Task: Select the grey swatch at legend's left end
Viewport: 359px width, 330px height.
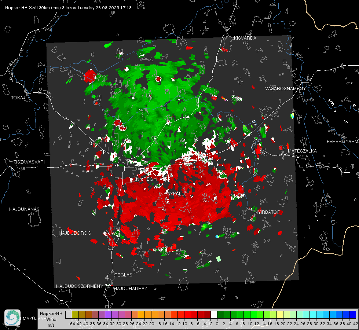Action: pos(69,315)
